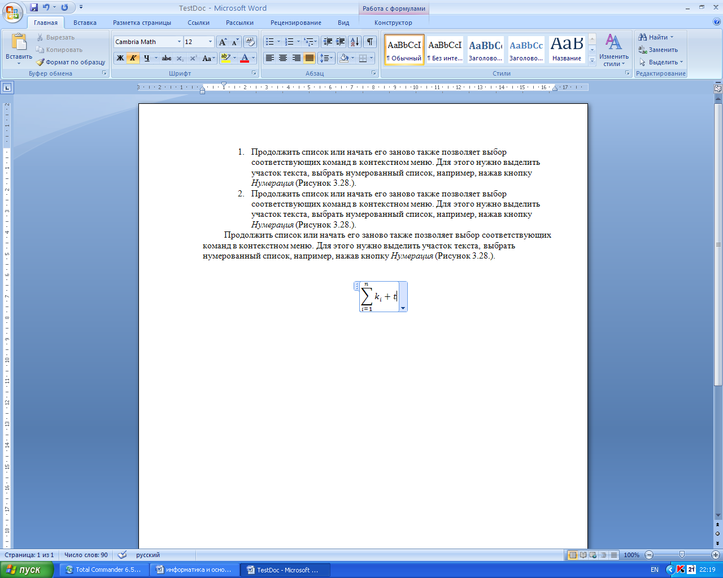
Task: Decrease paragraph indent
Action: pyautogui.click(x=328, y=42)
